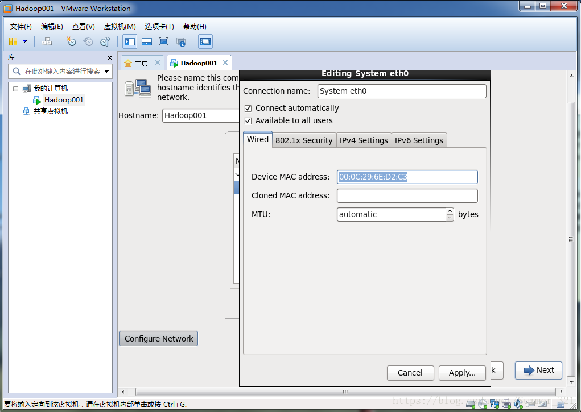
Task: Open the power options dropdown arrow
Action: (25, 41)
